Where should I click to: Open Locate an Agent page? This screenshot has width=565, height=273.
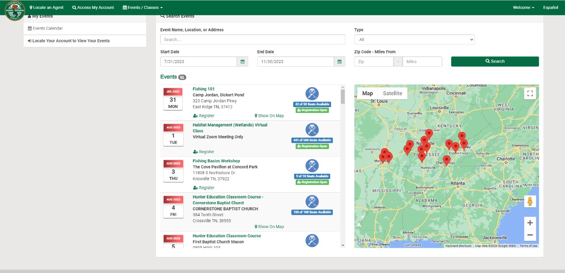click(46, 7)
